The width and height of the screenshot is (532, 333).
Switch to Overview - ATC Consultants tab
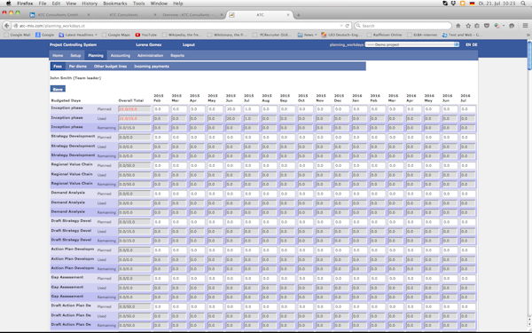(192, 15)
